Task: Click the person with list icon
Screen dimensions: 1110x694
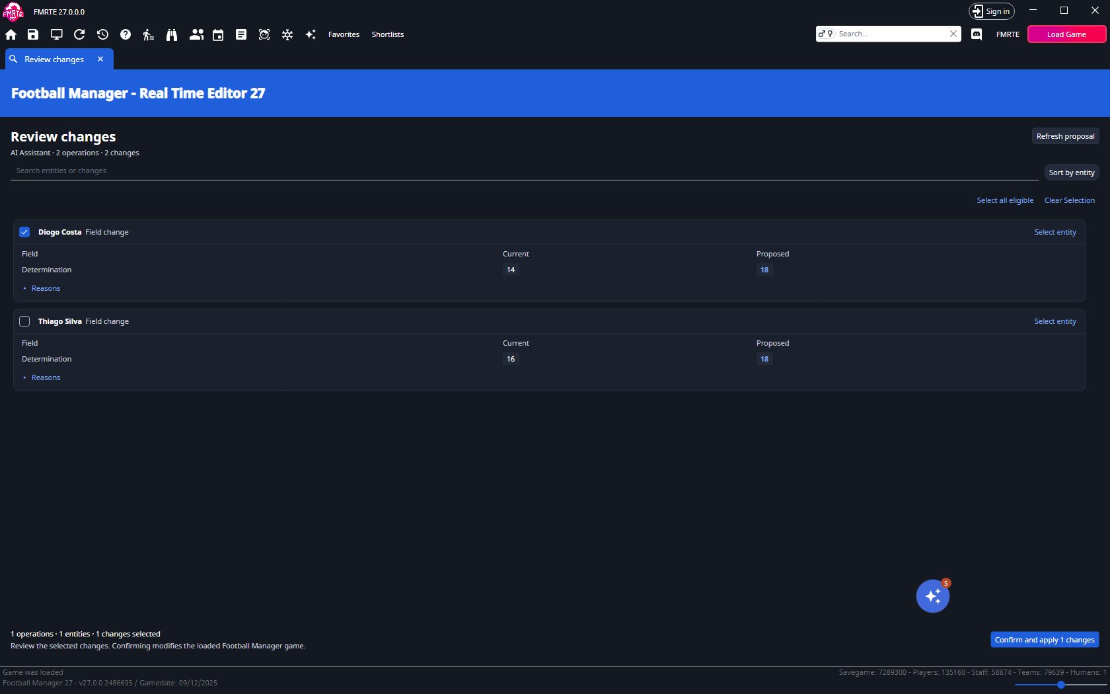Action: (149, 34)
